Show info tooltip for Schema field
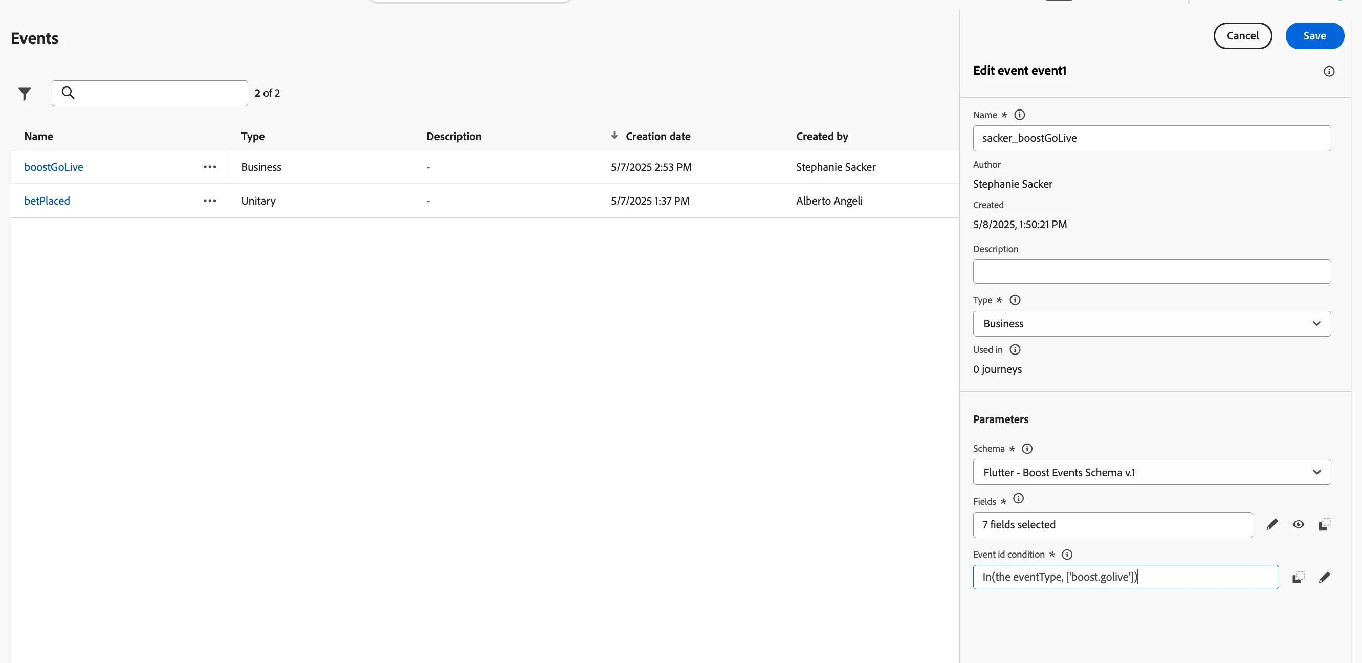 (1027, 448)
